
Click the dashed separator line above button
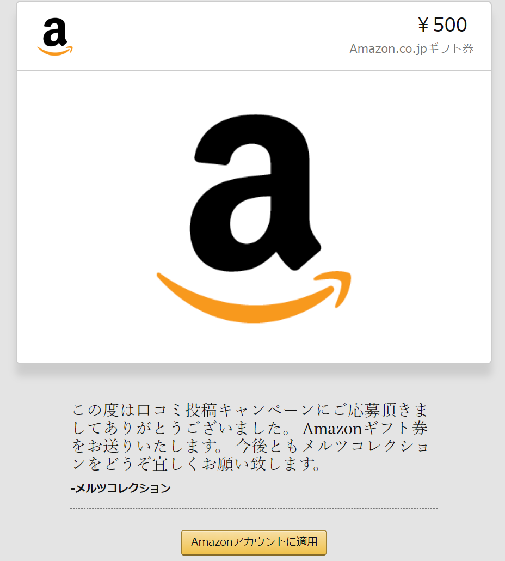(x=254, y=508)
